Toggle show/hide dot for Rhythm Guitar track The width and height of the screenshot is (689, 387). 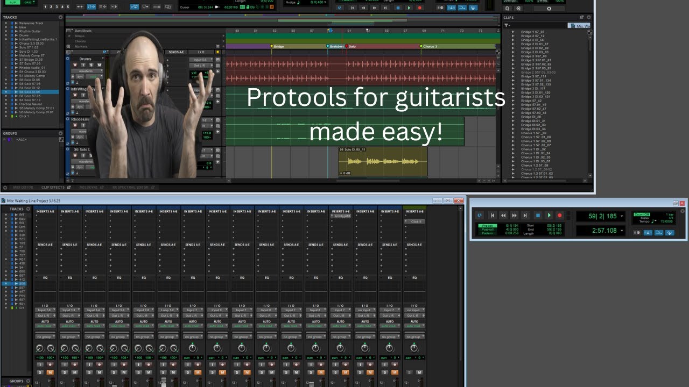coord(6,31)
